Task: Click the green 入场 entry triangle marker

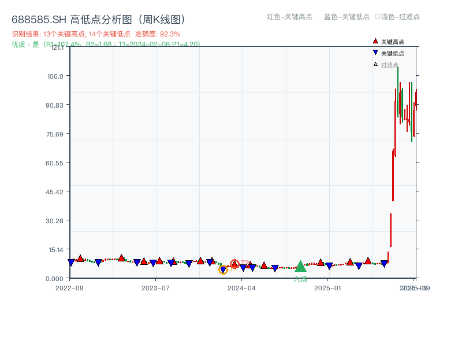Action: click(301, 266)
